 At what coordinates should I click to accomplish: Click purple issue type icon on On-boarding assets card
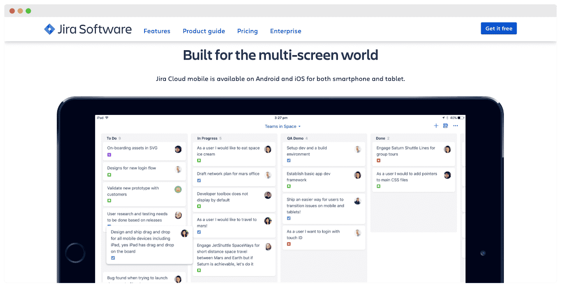click(x=109, y=155)
